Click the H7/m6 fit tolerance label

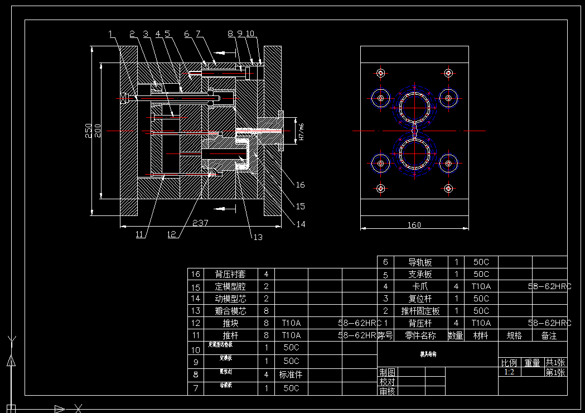click(302, 132)
